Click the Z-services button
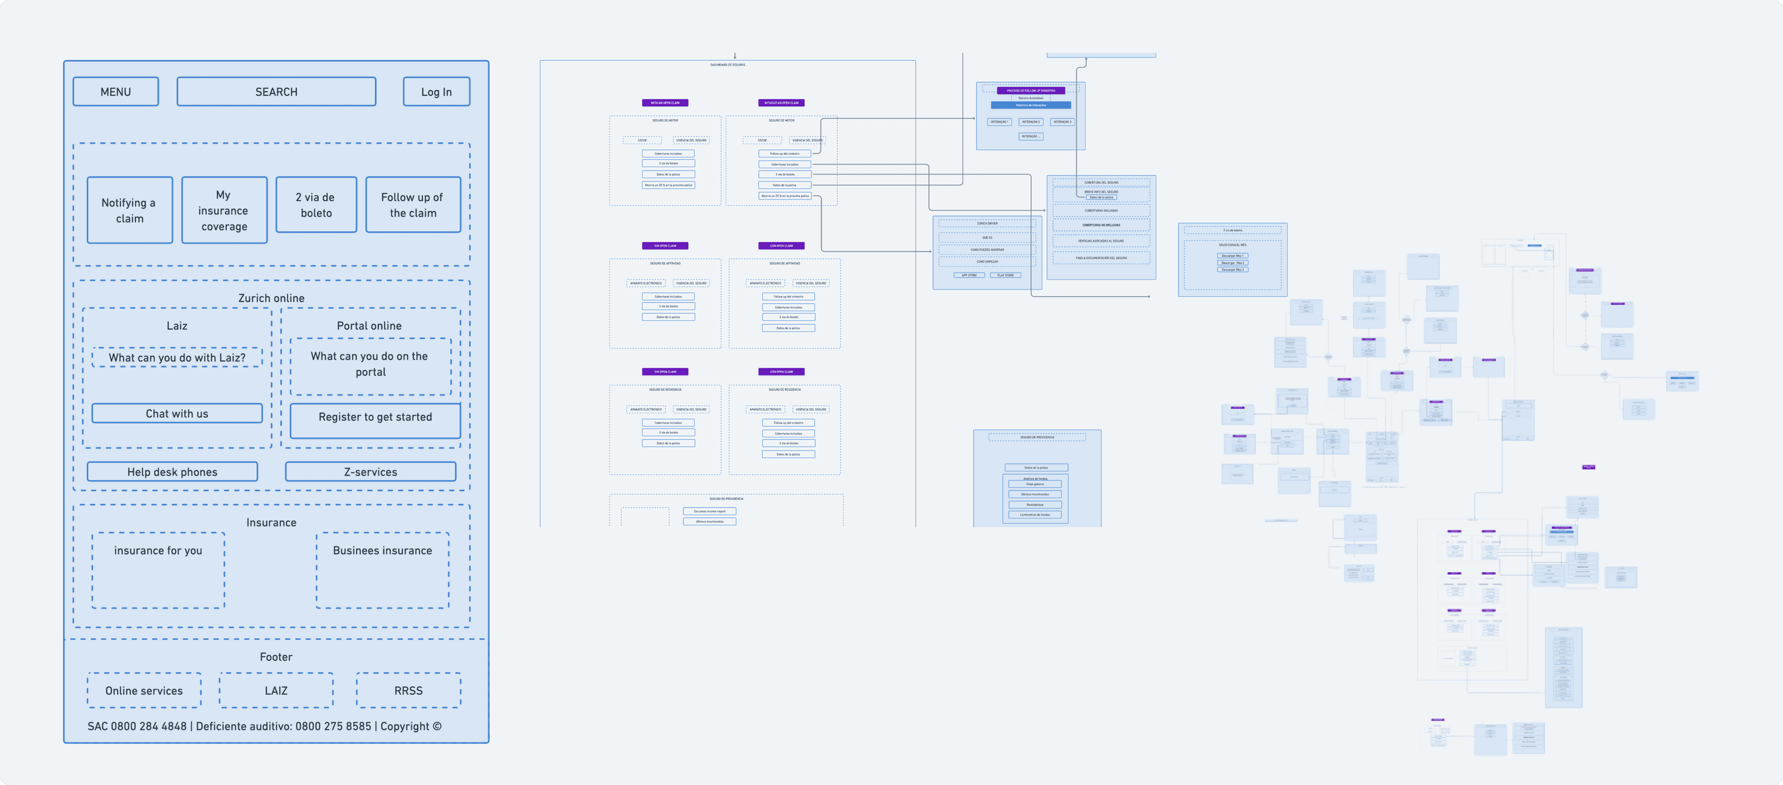 pos(371,471)
